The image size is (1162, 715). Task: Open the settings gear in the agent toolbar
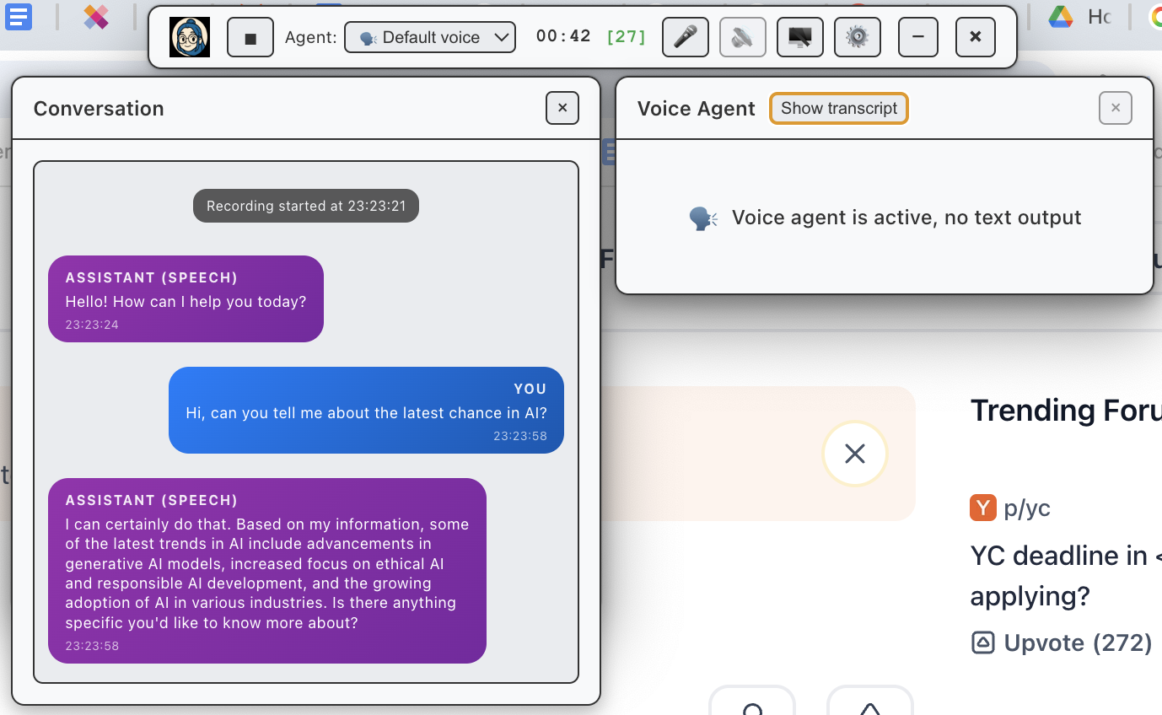pyautogui.click(x=858, y=37)
